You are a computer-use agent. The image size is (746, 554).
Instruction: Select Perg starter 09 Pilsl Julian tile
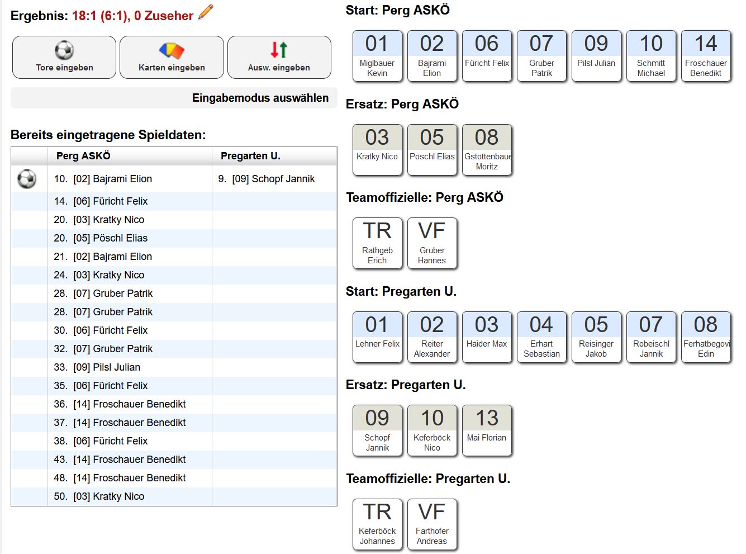596,56
